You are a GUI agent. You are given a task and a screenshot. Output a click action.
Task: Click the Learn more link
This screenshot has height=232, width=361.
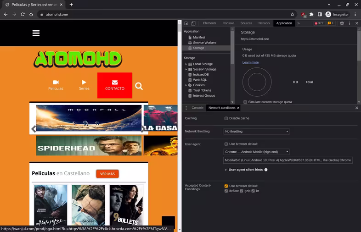pos(250,62)
